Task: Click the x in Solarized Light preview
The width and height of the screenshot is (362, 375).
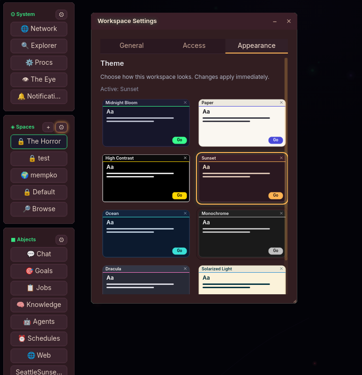Action: coord(281,269)
